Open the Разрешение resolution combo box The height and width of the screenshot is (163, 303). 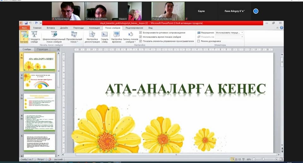click(229, 33)
